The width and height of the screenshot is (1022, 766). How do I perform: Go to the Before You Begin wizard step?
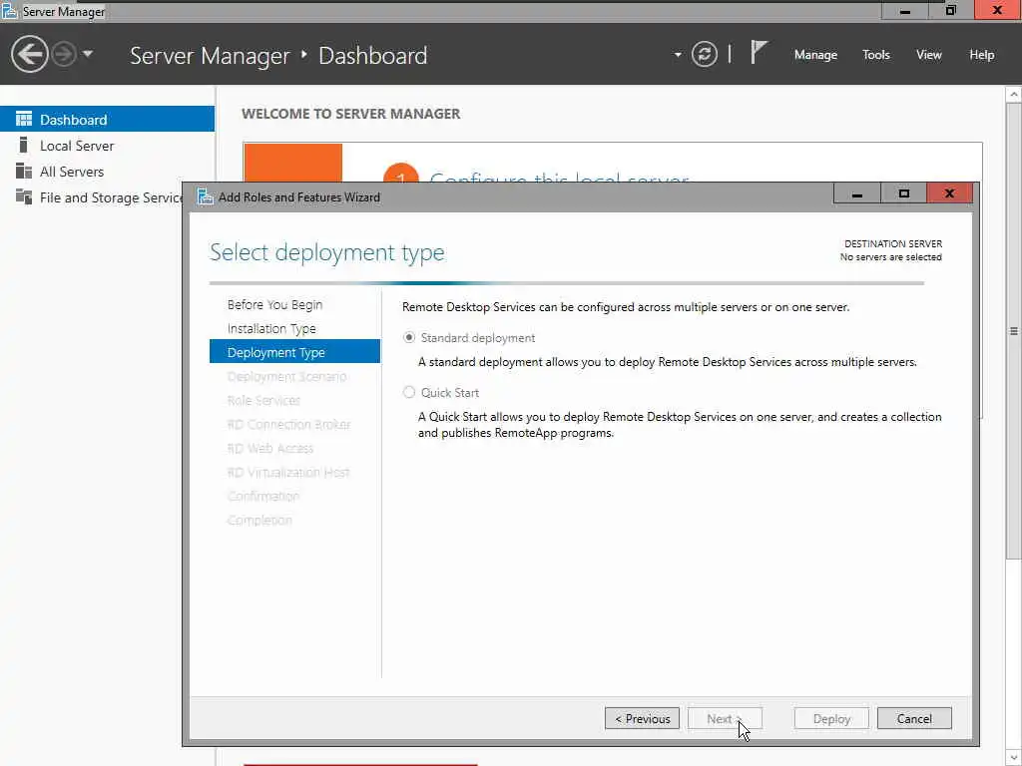274,304
